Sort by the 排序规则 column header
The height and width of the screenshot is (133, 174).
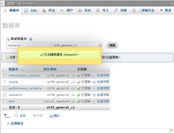tap(50, 69)
